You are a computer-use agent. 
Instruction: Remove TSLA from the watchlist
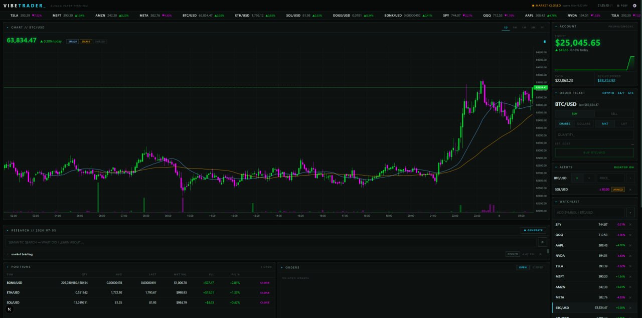pos(630,266)
